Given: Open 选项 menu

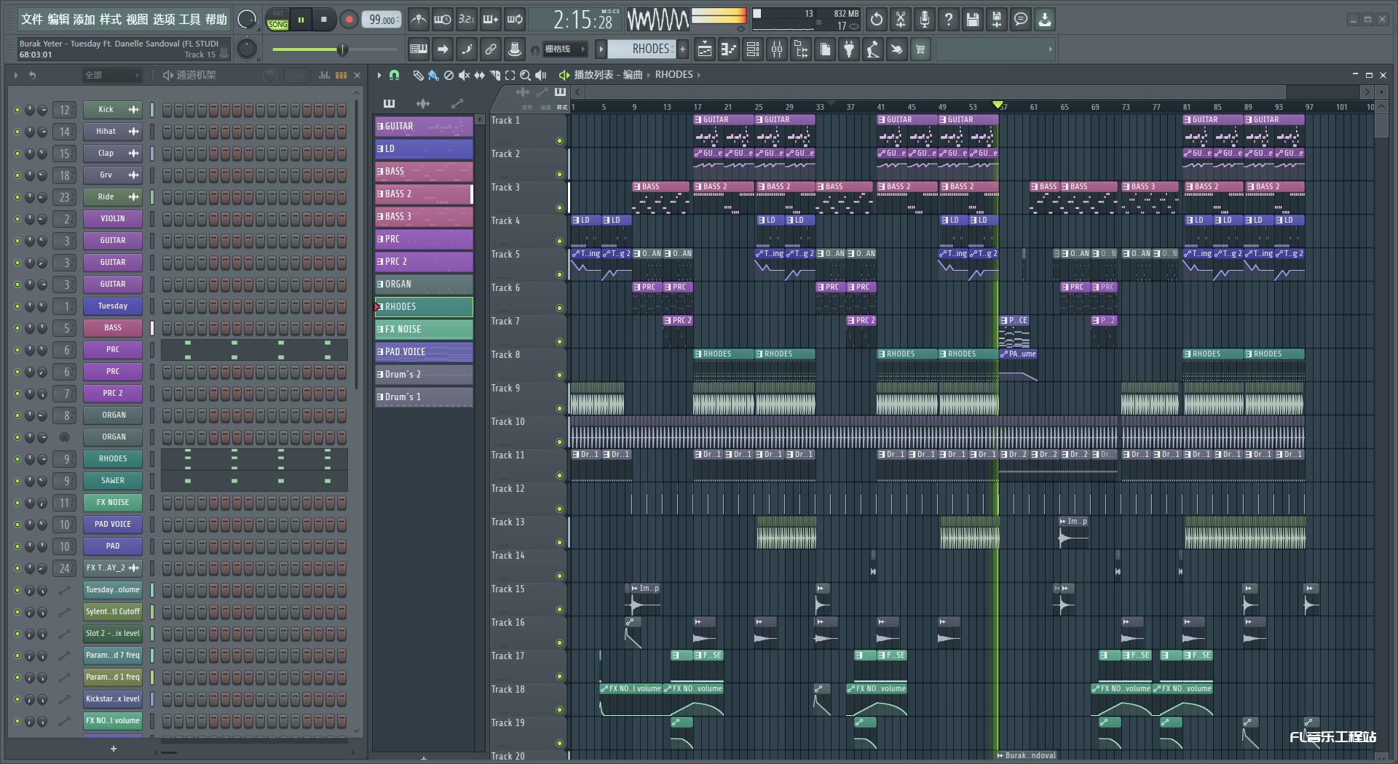Looking at the screenshot, I should click(164, 20).
